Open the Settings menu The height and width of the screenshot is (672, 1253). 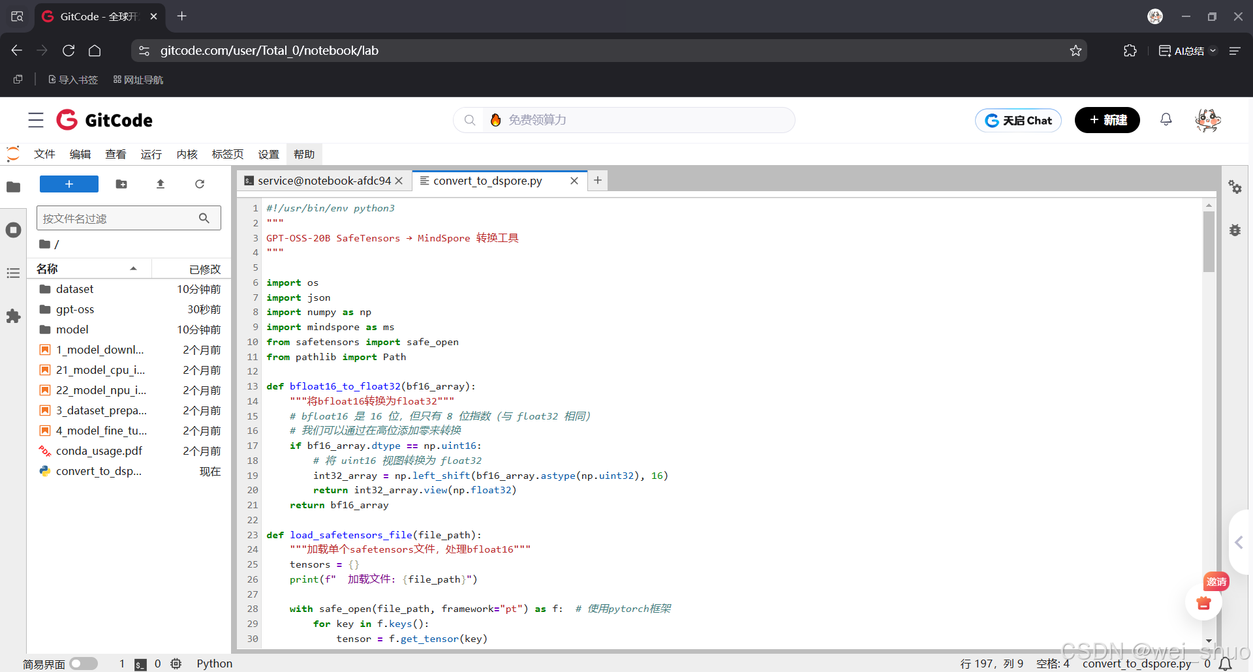pos(268,154)
